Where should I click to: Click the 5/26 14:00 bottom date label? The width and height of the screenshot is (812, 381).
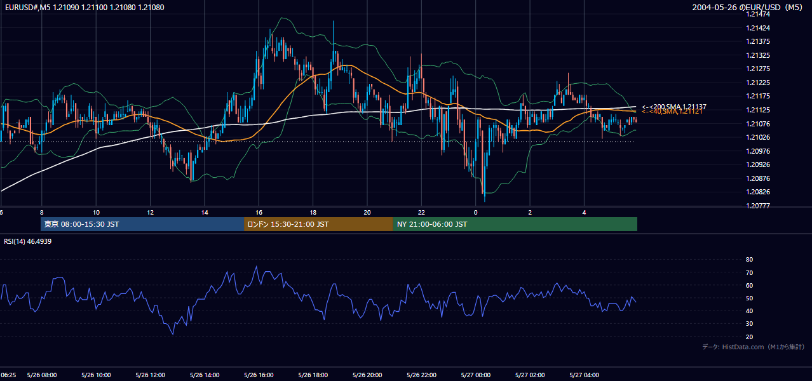(x=205, y=375)
